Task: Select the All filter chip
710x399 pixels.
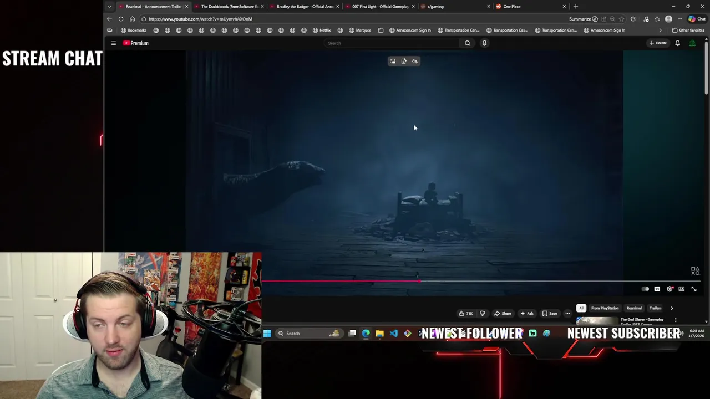Action: [581, 308]
